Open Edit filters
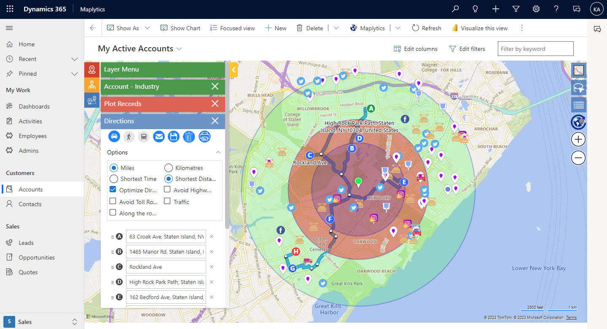The image size is (607, 329). (467, 49)
